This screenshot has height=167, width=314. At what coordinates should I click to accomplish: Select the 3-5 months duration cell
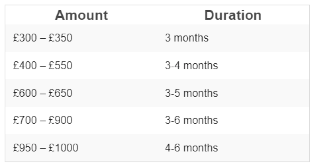[x=233, y=93]
